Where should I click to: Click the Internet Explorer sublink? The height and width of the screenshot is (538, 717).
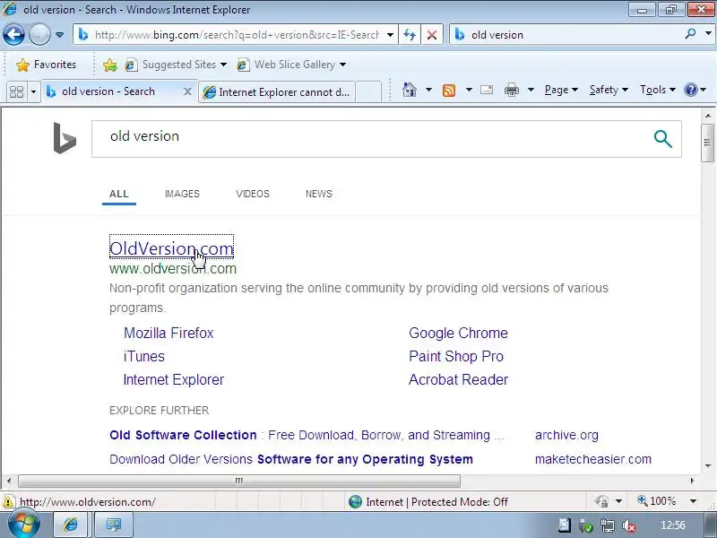point(174,379)
